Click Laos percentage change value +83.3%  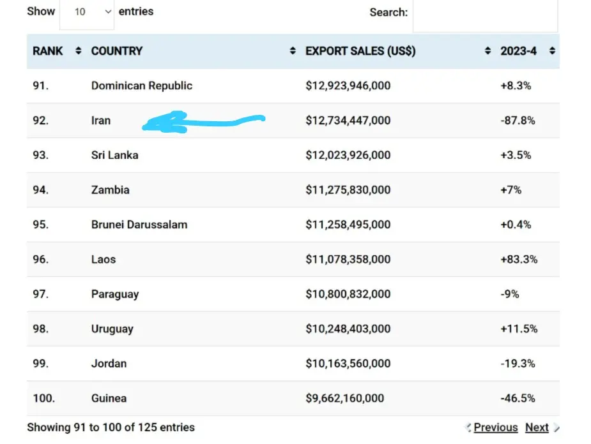[x=519, y=260]
